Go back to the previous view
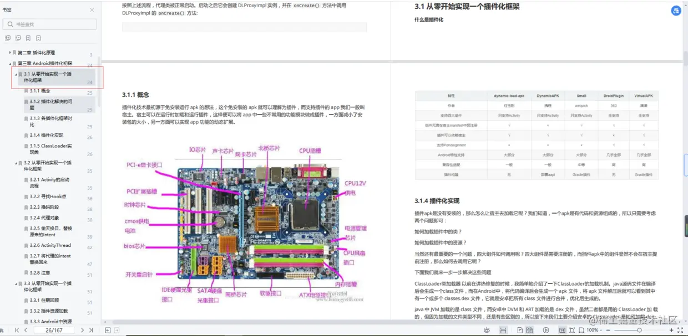 coord(108,330)
